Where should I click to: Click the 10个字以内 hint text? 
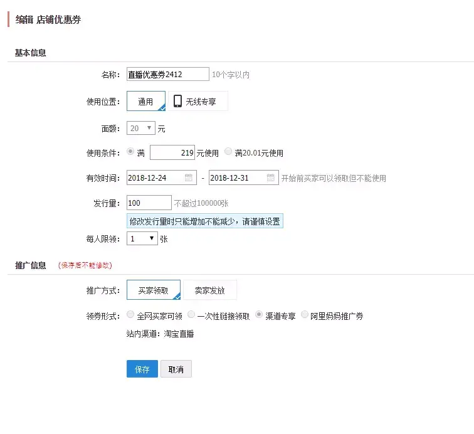pos(231,75)
